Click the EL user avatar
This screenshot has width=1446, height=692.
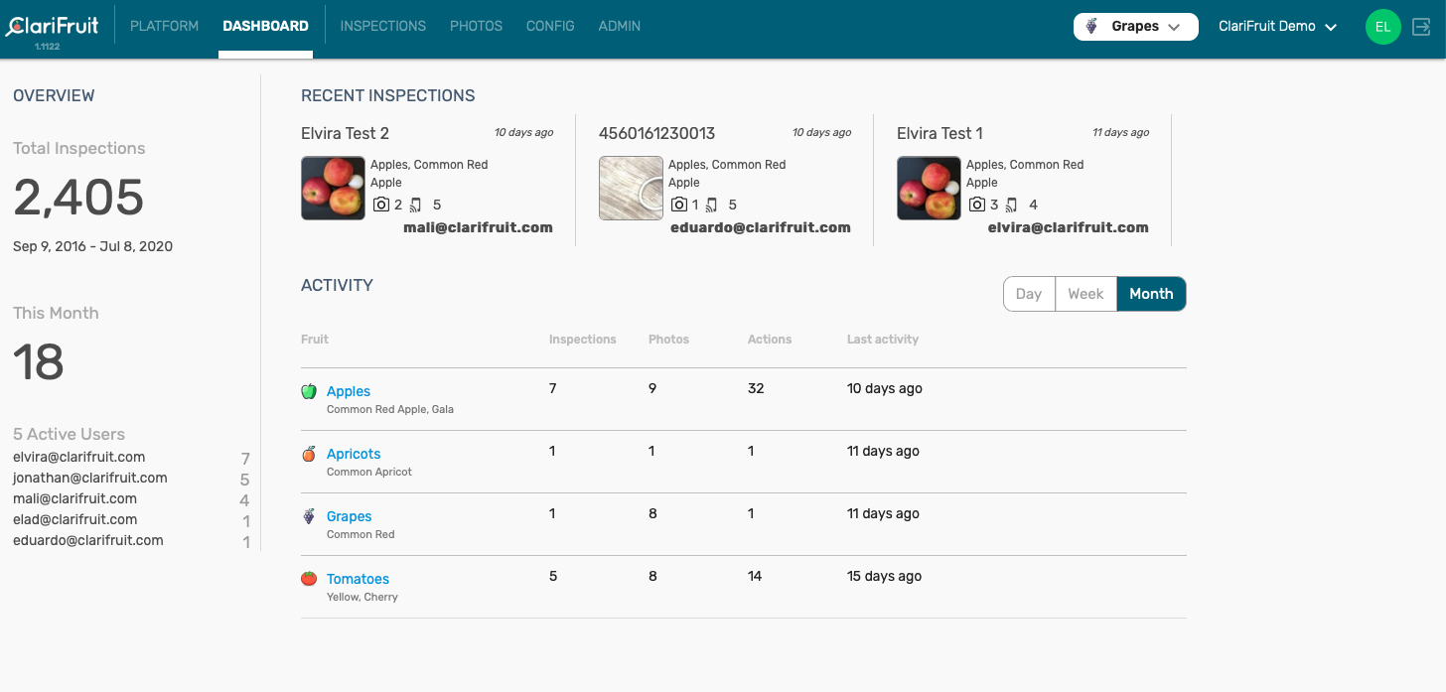tap(1382, 27)
